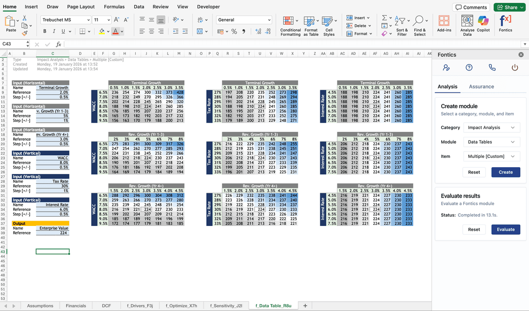Open the Borders tool icon
The width and height of the screenshot is (529, 311).
coord(82,31)
